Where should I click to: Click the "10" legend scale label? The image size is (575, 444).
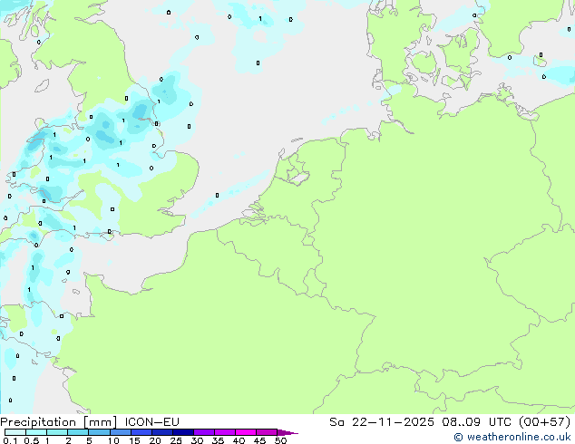tap(113, 440)
